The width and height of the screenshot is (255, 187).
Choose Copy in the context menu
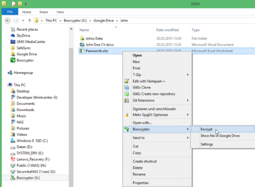click(137, 153)
